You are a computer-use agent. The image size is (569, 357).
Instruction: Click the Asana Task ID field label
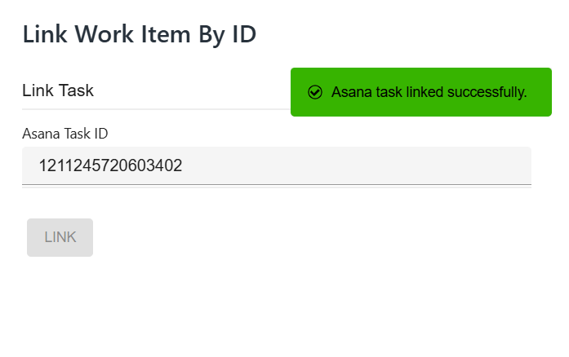pos(65,134)
